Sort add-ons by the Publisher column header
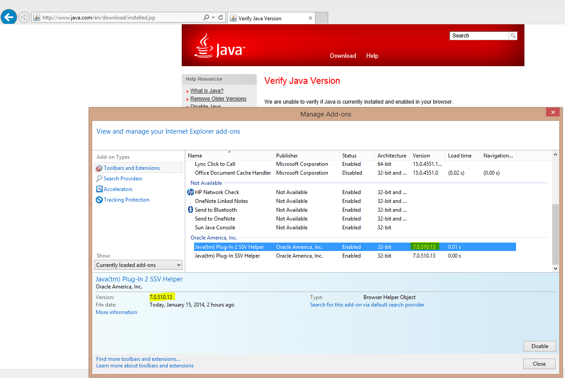Screen dimensions: 565x378 (307, 156)
